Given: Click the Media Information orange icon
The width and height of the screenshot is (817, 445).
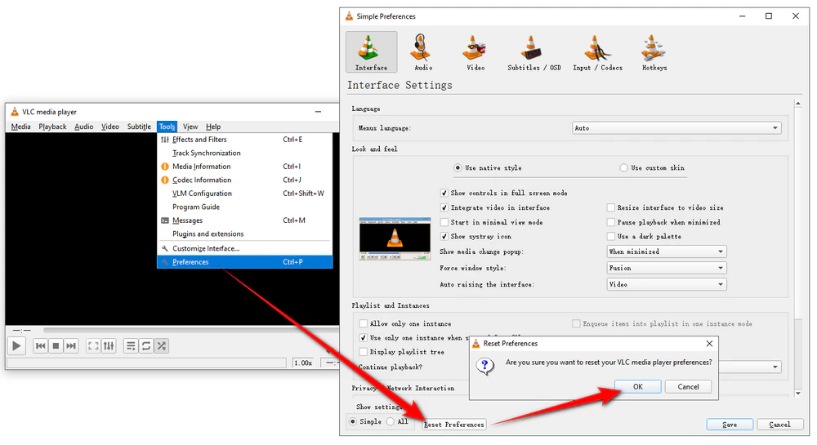Looking at the screenshot, I should [x=165, y=167].
